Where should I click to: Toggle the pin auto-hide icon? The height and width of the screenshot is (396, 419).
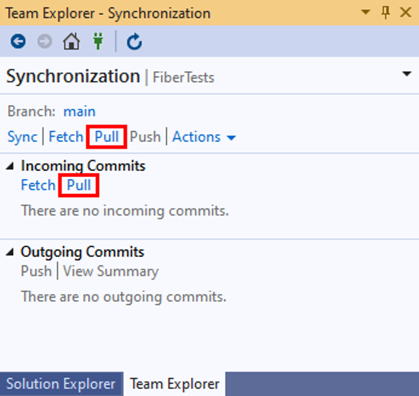coord(385,12)
